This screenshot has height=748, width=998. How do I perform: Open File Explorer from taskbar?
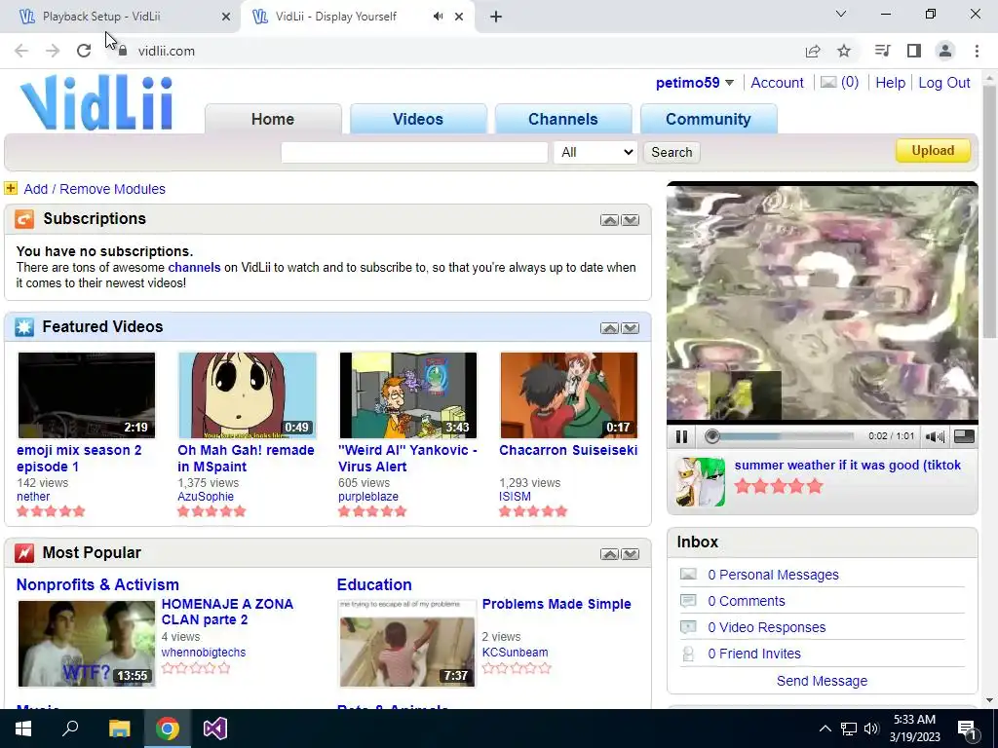119,729
